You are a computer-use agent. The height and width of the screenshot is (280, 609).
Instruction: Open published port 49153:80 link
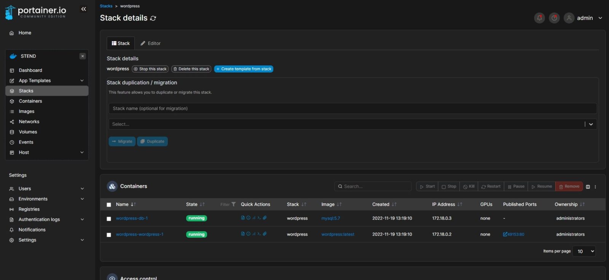[x=513, y=234]
